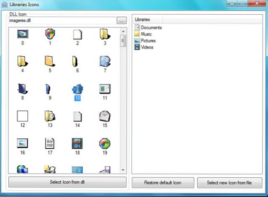This screenshot has width=268, height=197.
Task: Click into the imageres.dll path field
Action: 62,21
